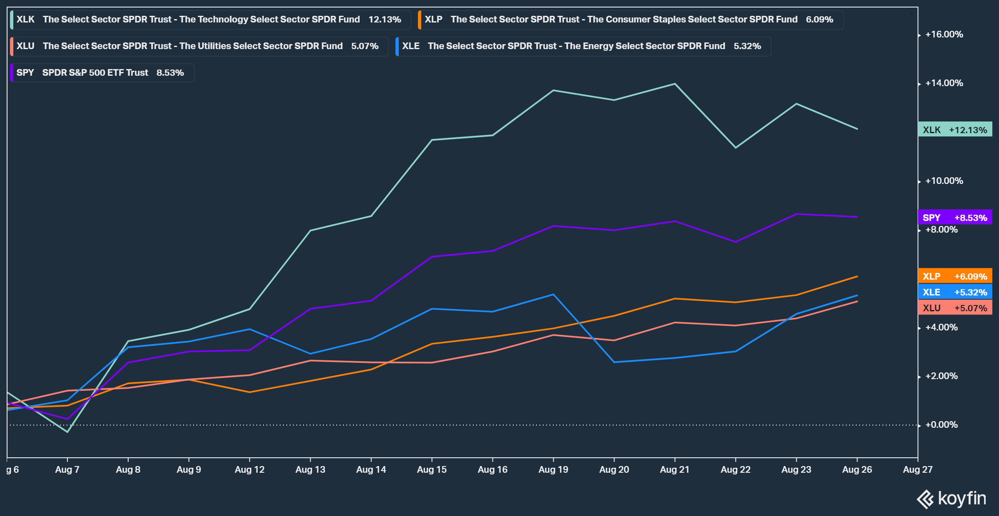The image size is (999, 516).
Task: Click the +10.00% y-axis label
Action: 944,181
